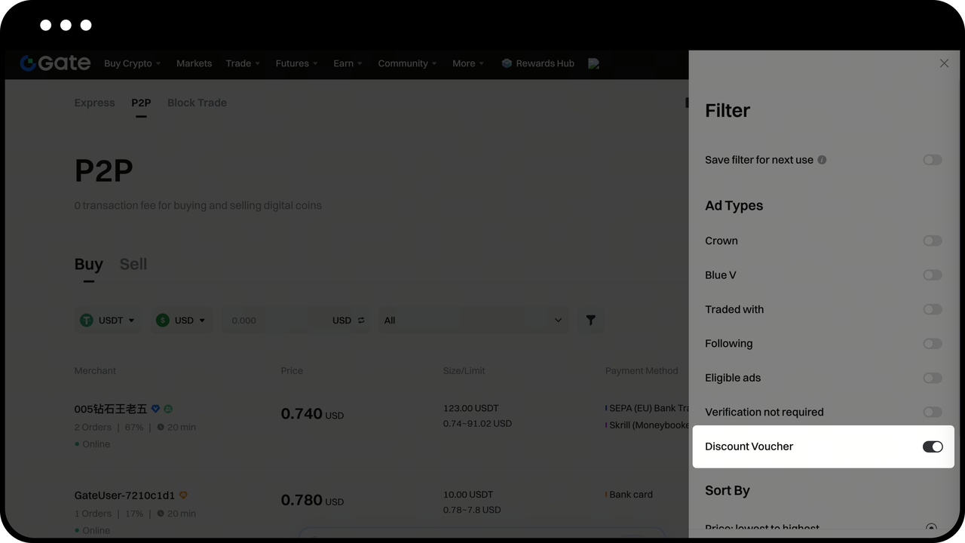
Task: Open the Block Trade tab
Action: 197,103
